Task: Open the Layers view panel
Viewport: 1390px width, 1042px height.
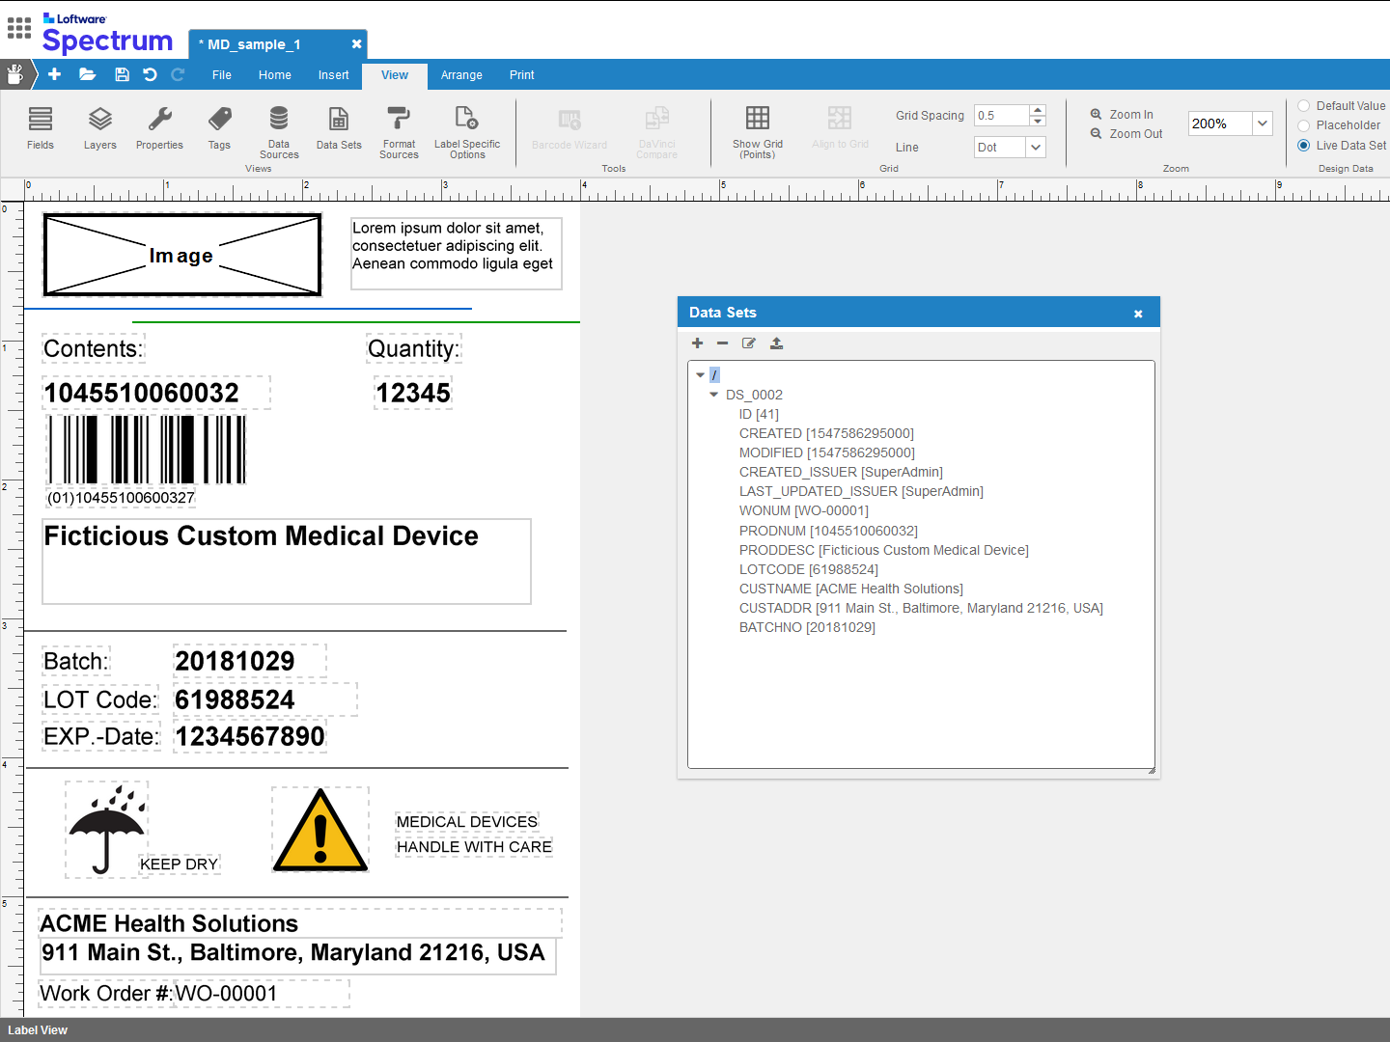Action: coord(100,127)
